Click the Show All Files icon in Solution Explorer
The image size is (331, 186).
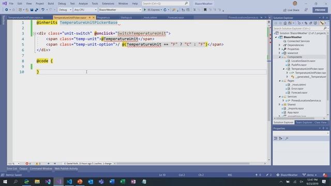(315, 23)
